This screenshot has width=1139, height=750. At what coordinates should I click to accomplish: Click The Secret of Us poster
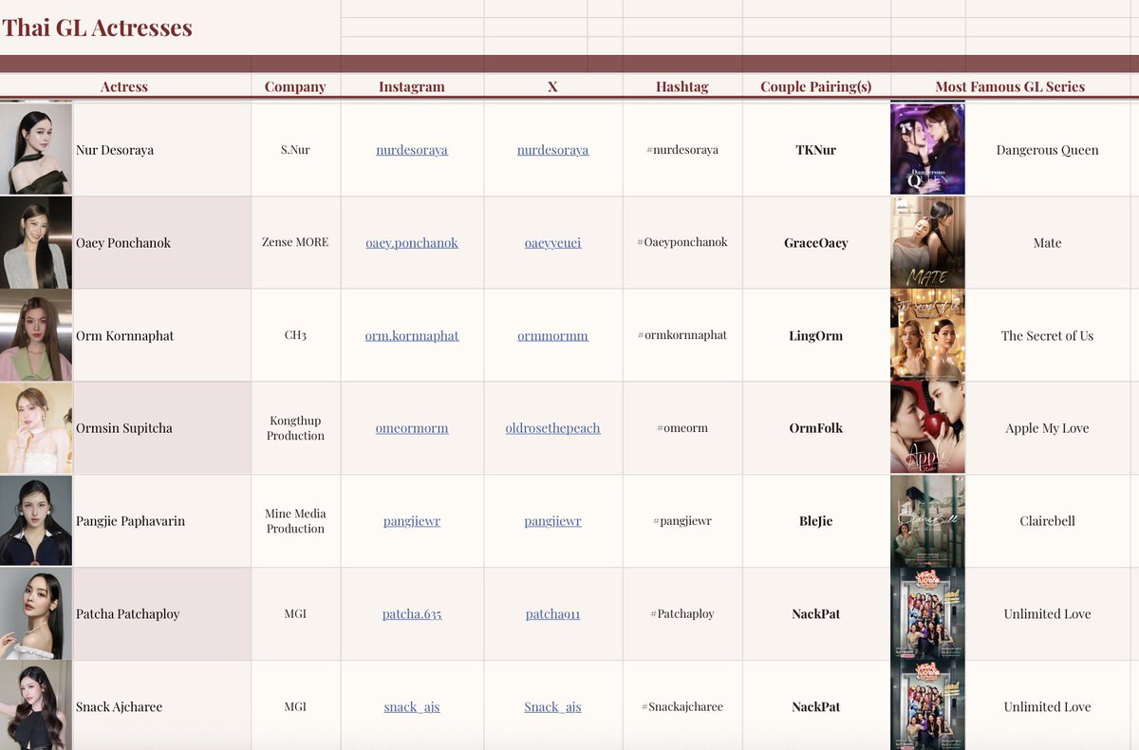(927, 335)
